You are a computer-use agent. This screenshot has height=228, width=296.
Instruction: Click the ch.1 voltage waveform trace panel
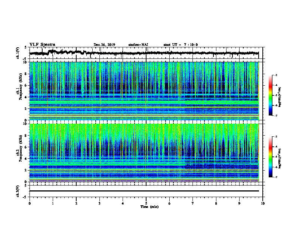pyautogui.click(x=146, y=53)
